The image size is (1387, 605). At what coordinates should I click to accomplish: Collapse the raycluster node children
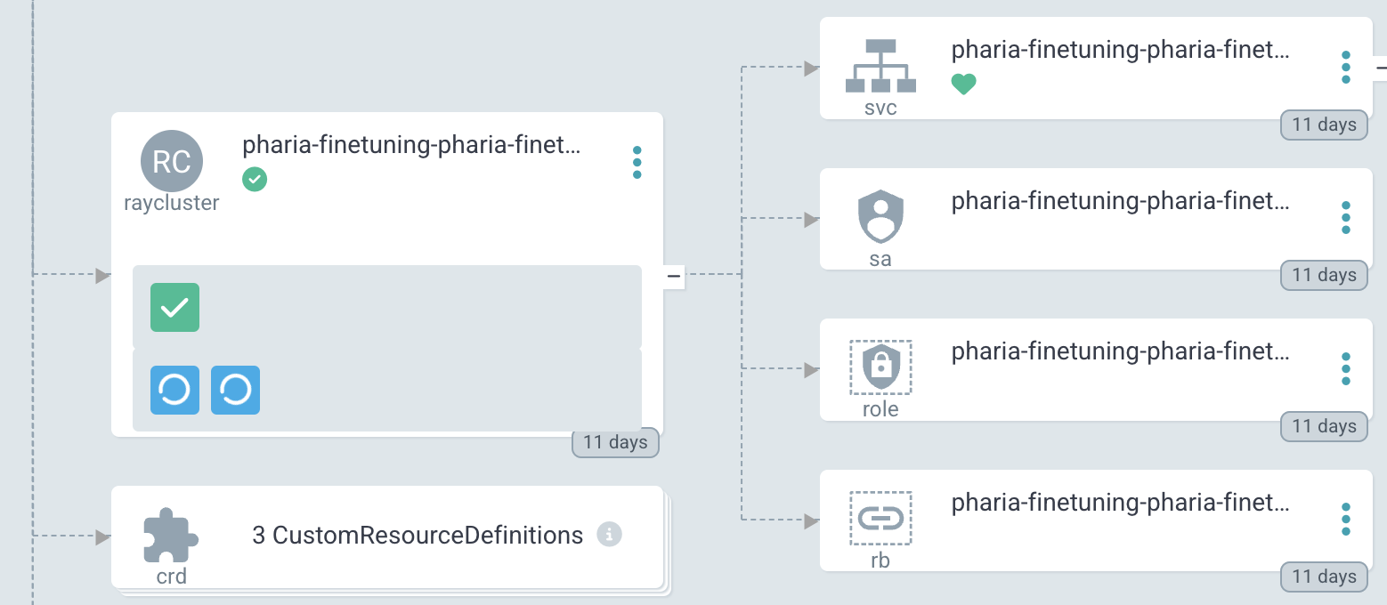[672, 277]
